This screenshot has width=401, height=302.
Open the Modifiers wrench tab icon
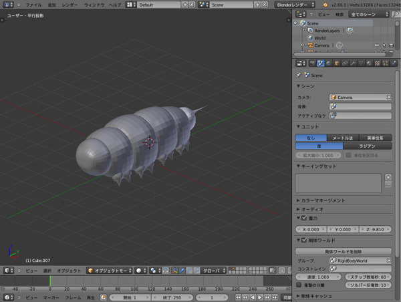point(354,63)
